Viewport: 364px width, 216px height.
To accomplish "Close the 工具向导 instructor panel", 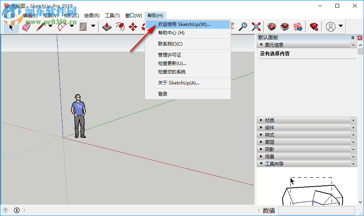I will tap(353, 164).
